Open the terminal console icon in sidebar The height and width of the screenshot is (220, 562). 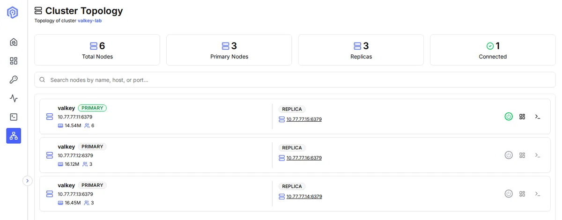pos(14,117)
